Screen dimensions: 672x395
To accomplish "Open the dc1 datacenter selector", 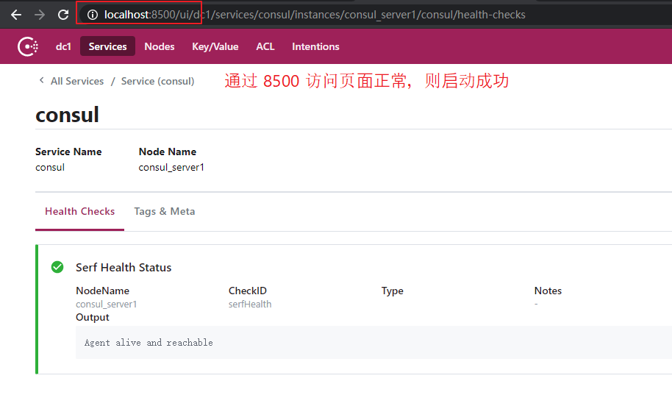I will (63, 46).
